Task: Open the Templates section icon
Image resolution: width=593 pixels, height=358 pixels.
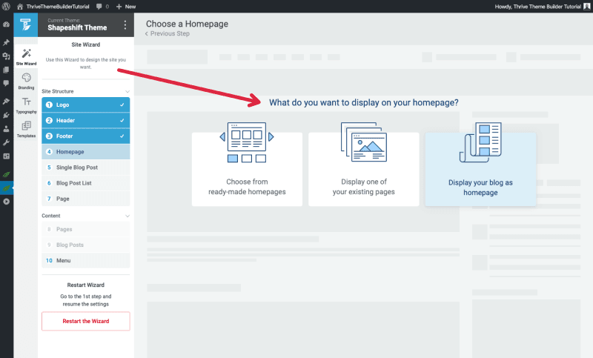Action: point(26,129)
